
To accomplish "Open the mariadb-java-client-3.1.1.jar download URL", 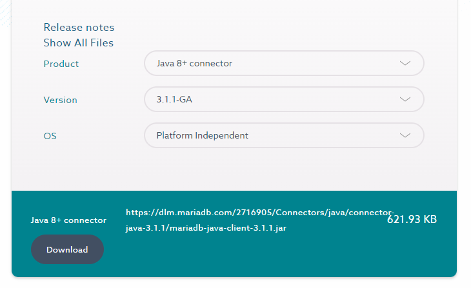I will click(x=260, y=220).
